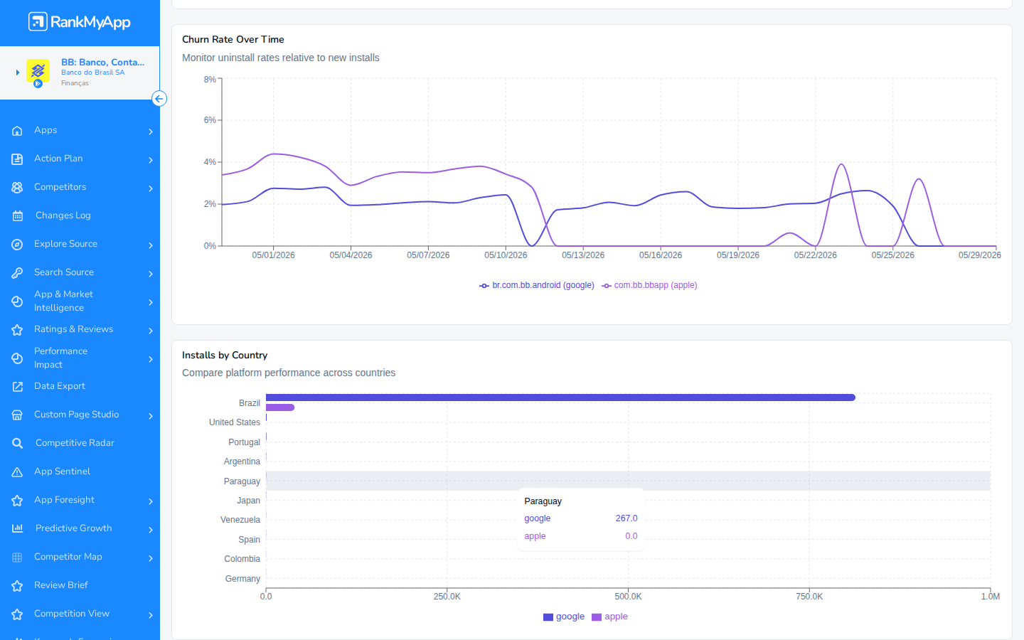This screenshot has width=1024, height=640.
Task: Click the Brazil apple installs bar
Action: [280, 407]
